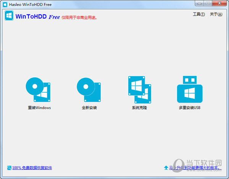Click the red non-commercial use notice
The width and height of the screenshot is (229, 179).
(x=79, y=17)
